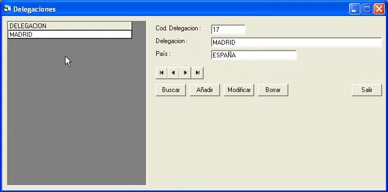
Task: Click the País field showing ESPAÑA
Action: pos(254,55)
